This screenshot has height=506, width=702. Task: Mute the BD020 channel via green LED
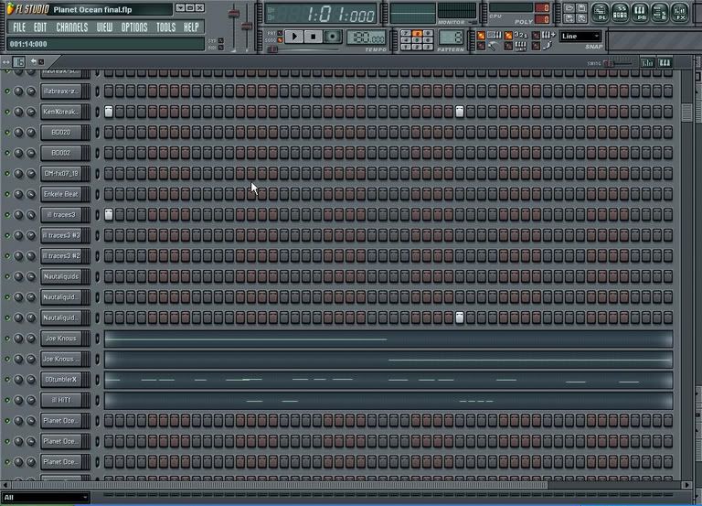[7, 132]
